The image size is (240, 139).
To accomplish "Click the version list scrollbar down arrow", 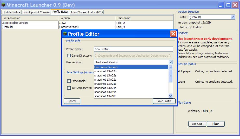I will pyautogui.click(x=171, y=96).
